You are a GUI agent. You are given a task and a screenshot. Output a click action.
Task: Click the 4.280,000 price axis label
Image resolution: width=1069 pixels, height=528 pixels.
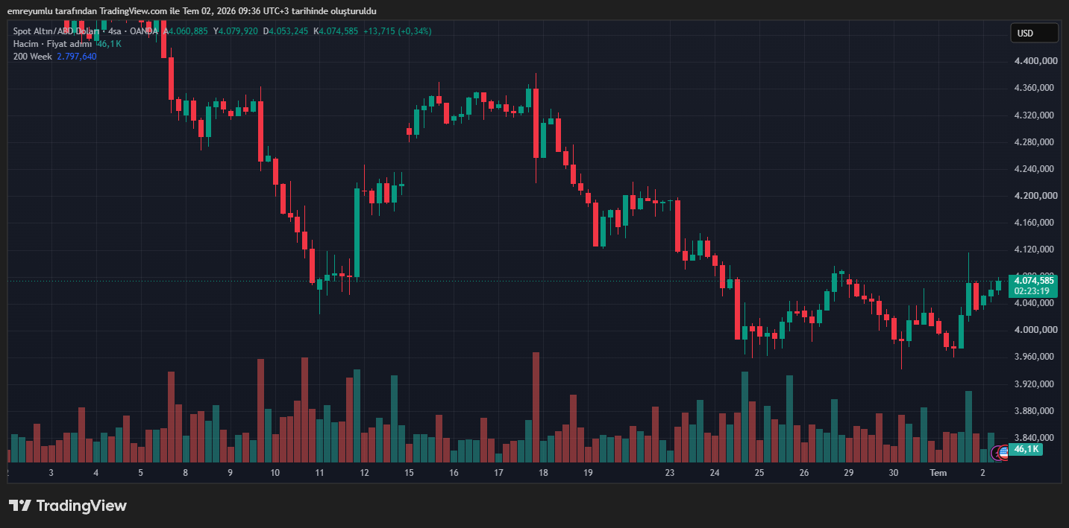pyautogui.click(x=1035, y=142)
